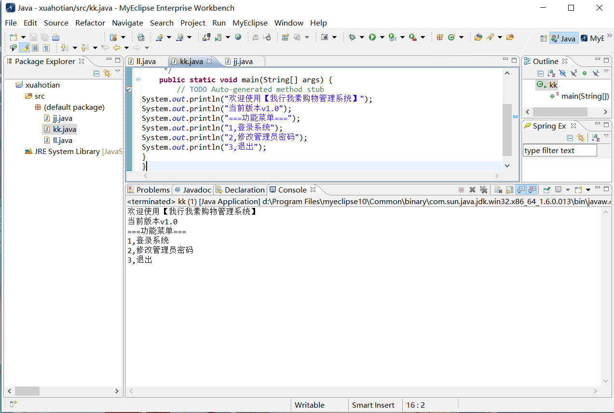The height and width of the screenshot is (413, 614).
Task: Open dropdown arrow next to New Class icon
Action: tap(462, 37)
